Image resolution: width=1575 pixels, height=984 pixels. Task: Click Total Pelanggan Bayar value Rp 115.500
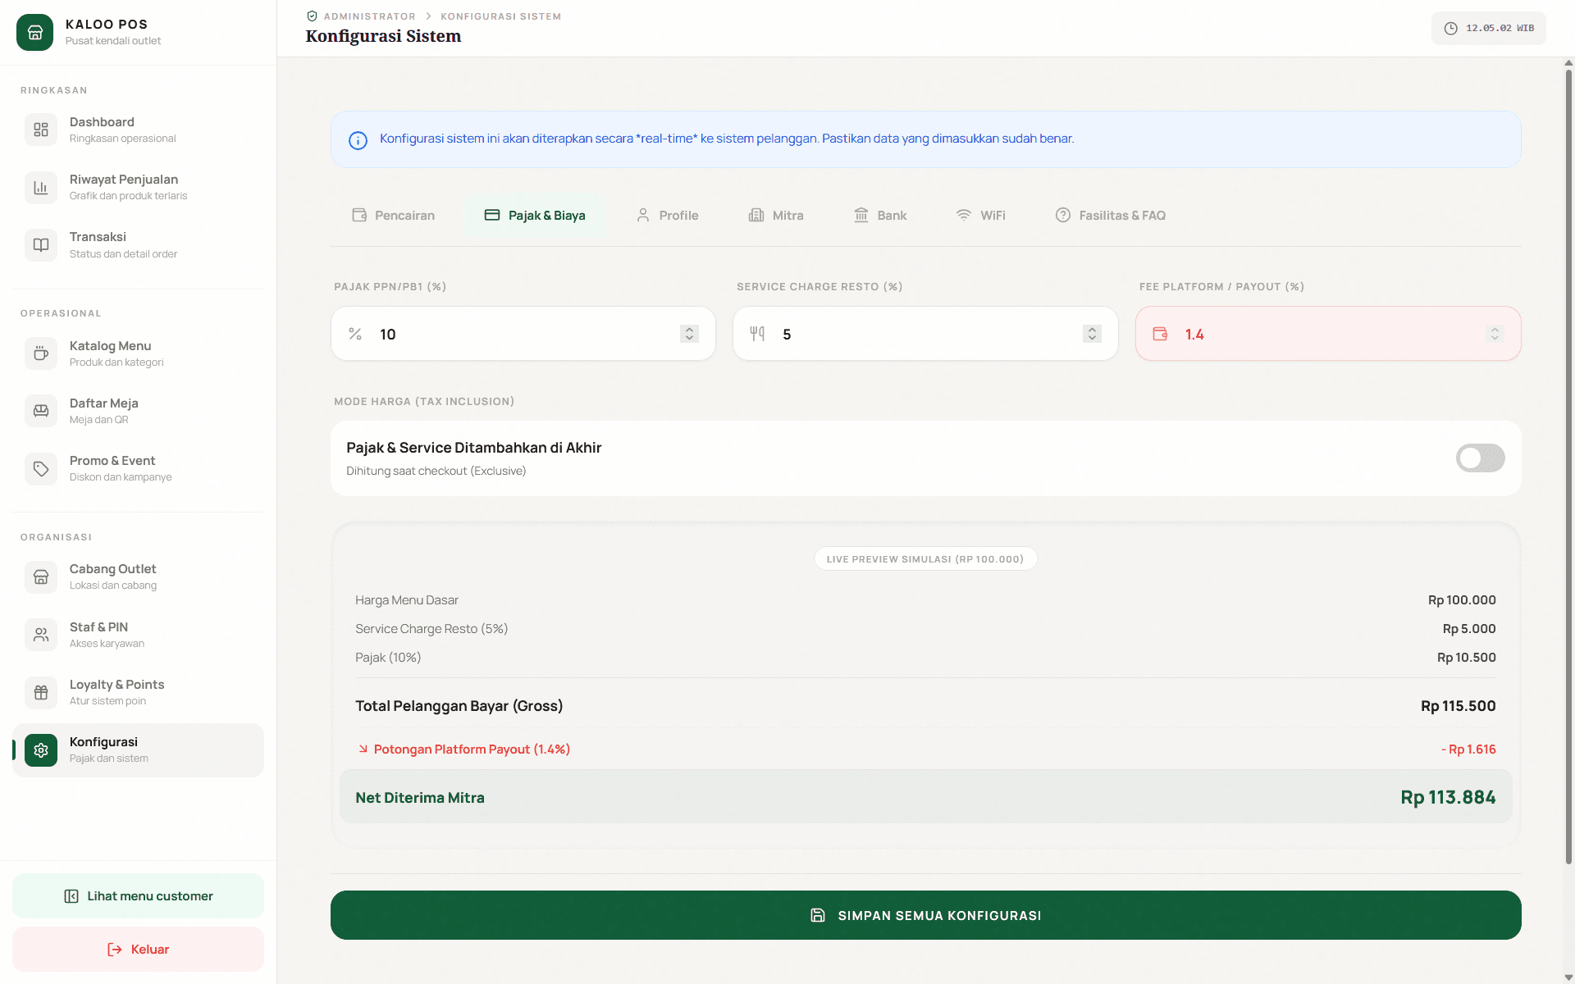[1458, 706]
